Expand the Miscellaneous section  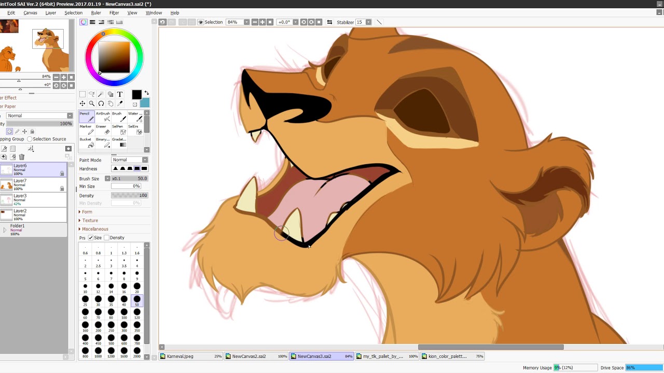pyautogui.click(x=94, y=229)
